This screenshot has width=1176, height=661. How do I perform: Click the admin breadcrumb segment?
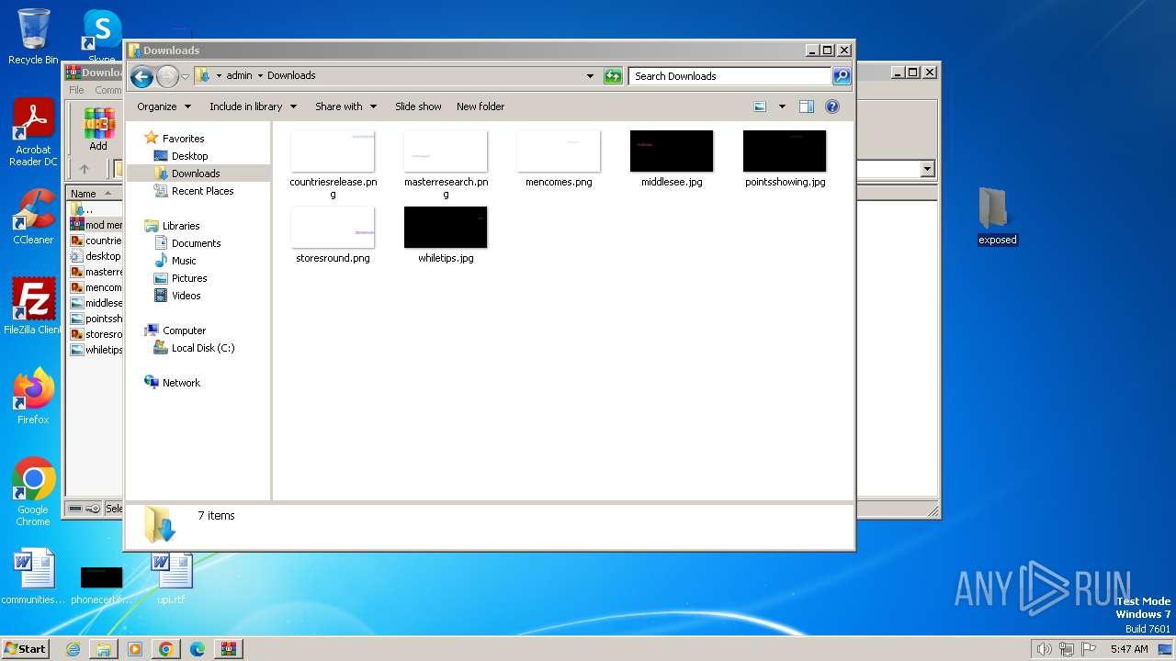tap(239, 76)
